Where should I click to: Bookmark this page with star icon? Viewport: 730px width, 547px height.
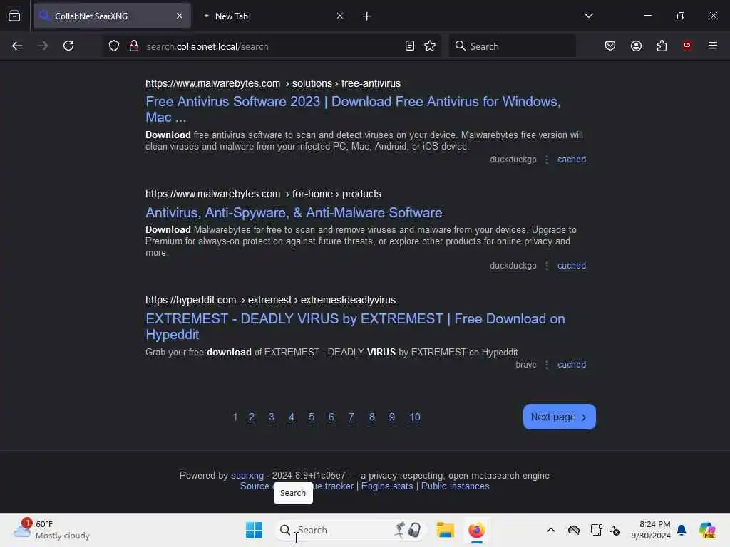tap(430, 46)
